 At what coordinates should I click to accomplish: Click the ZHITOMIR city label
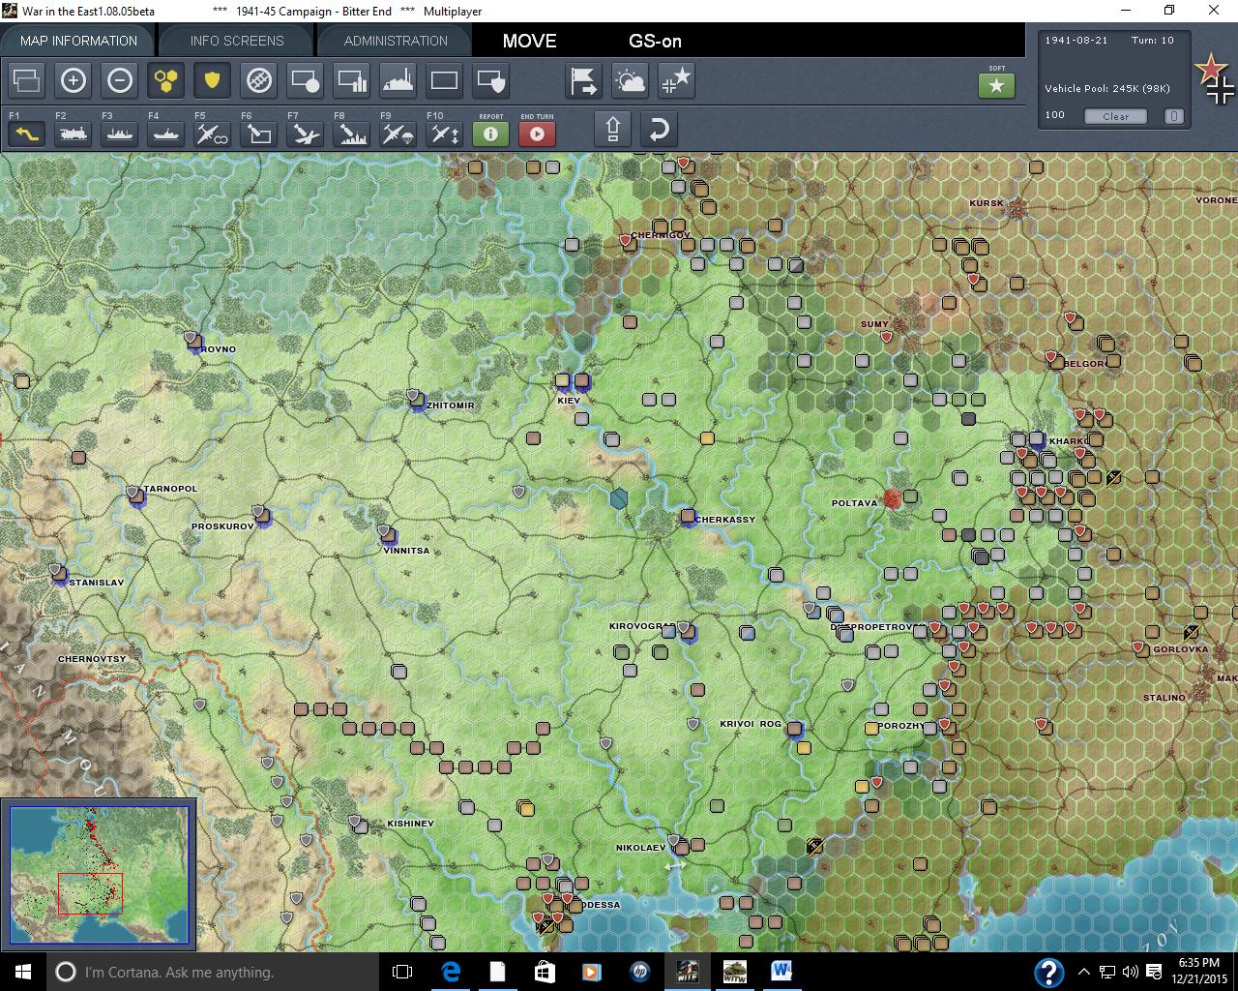[x=450, y=405]
